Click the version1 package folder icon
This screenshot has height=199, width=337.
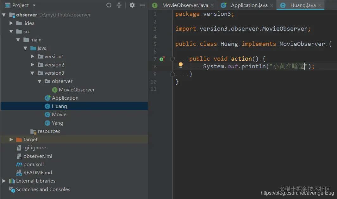(41, 56)
